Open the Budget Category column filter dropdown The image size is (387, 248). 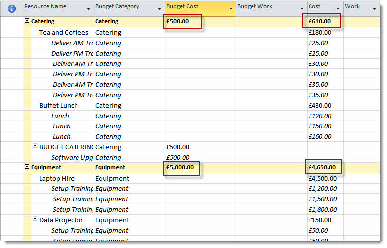159,9
